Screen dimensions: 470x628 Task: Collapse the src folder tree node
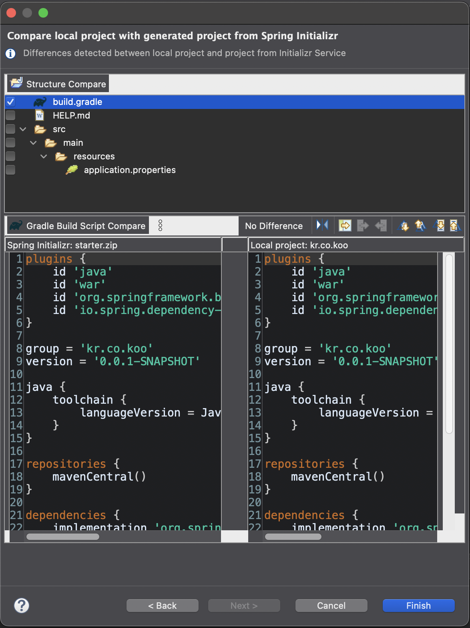[x=23, y=129]
